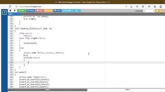Click the 'traverse(a);' line

click(30, 43)
